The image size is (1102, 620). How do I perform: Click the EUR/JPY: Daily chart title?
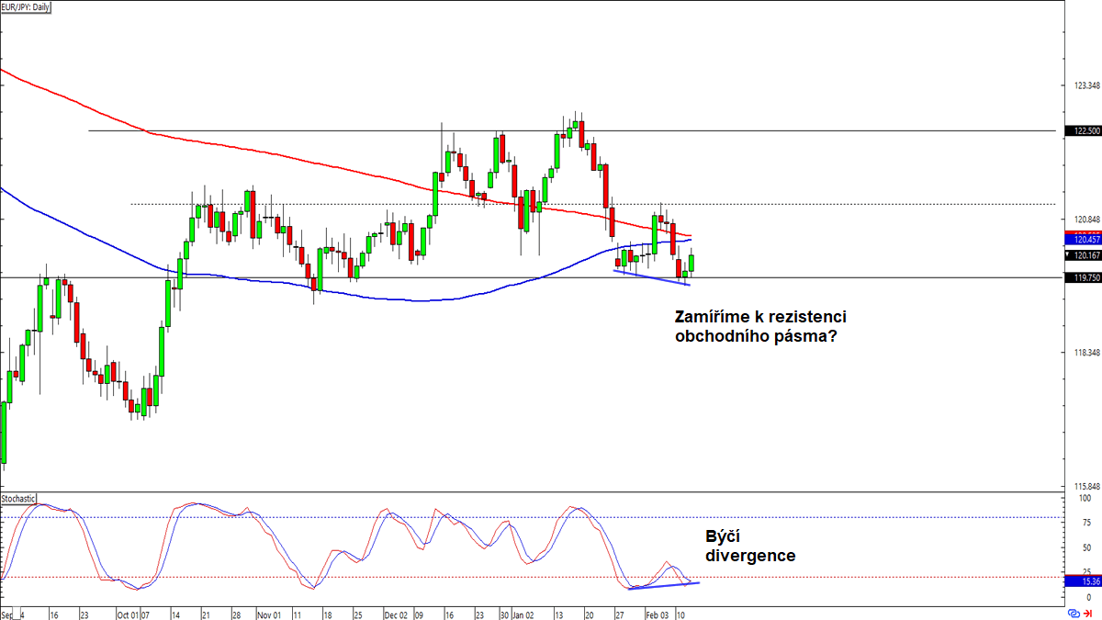(27, 6)
